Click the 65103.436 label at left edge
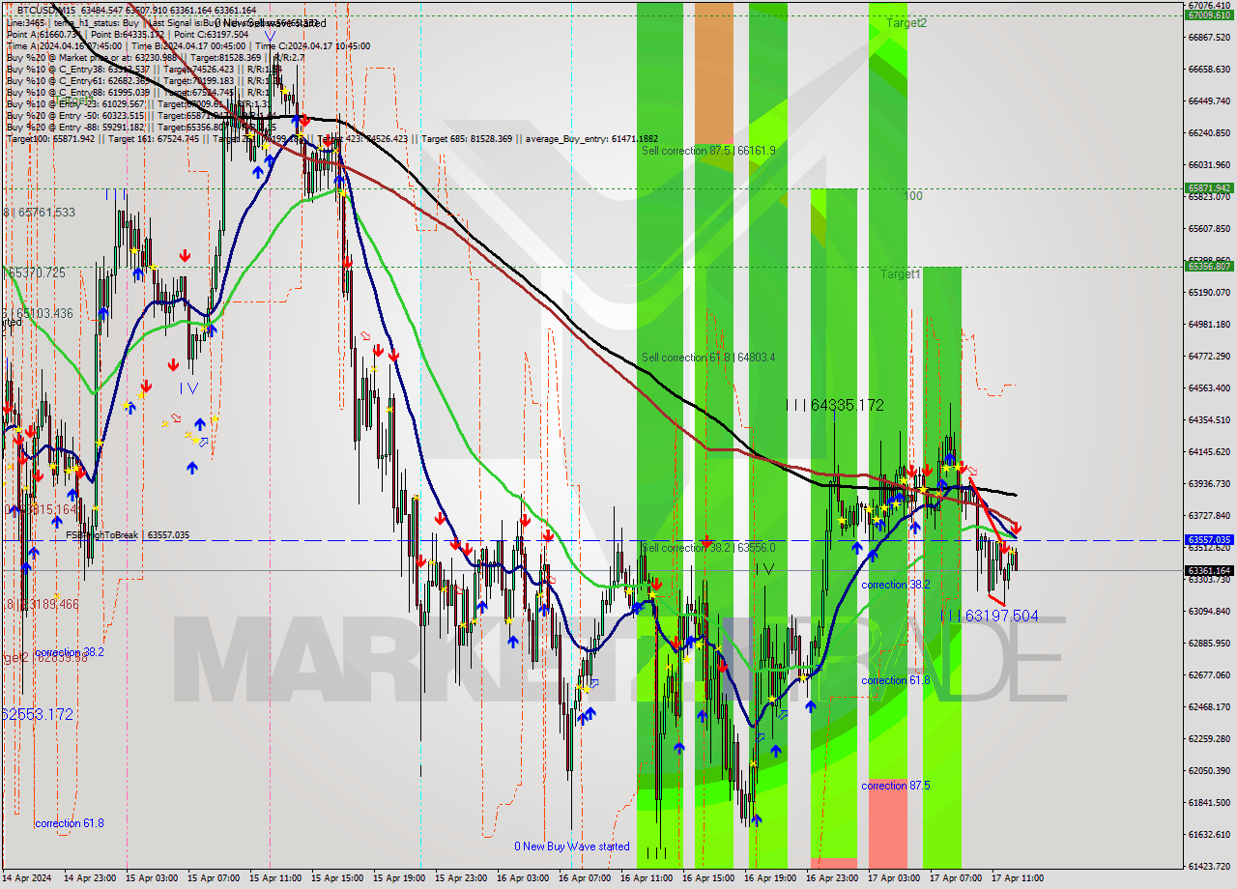 coord(39,314)
